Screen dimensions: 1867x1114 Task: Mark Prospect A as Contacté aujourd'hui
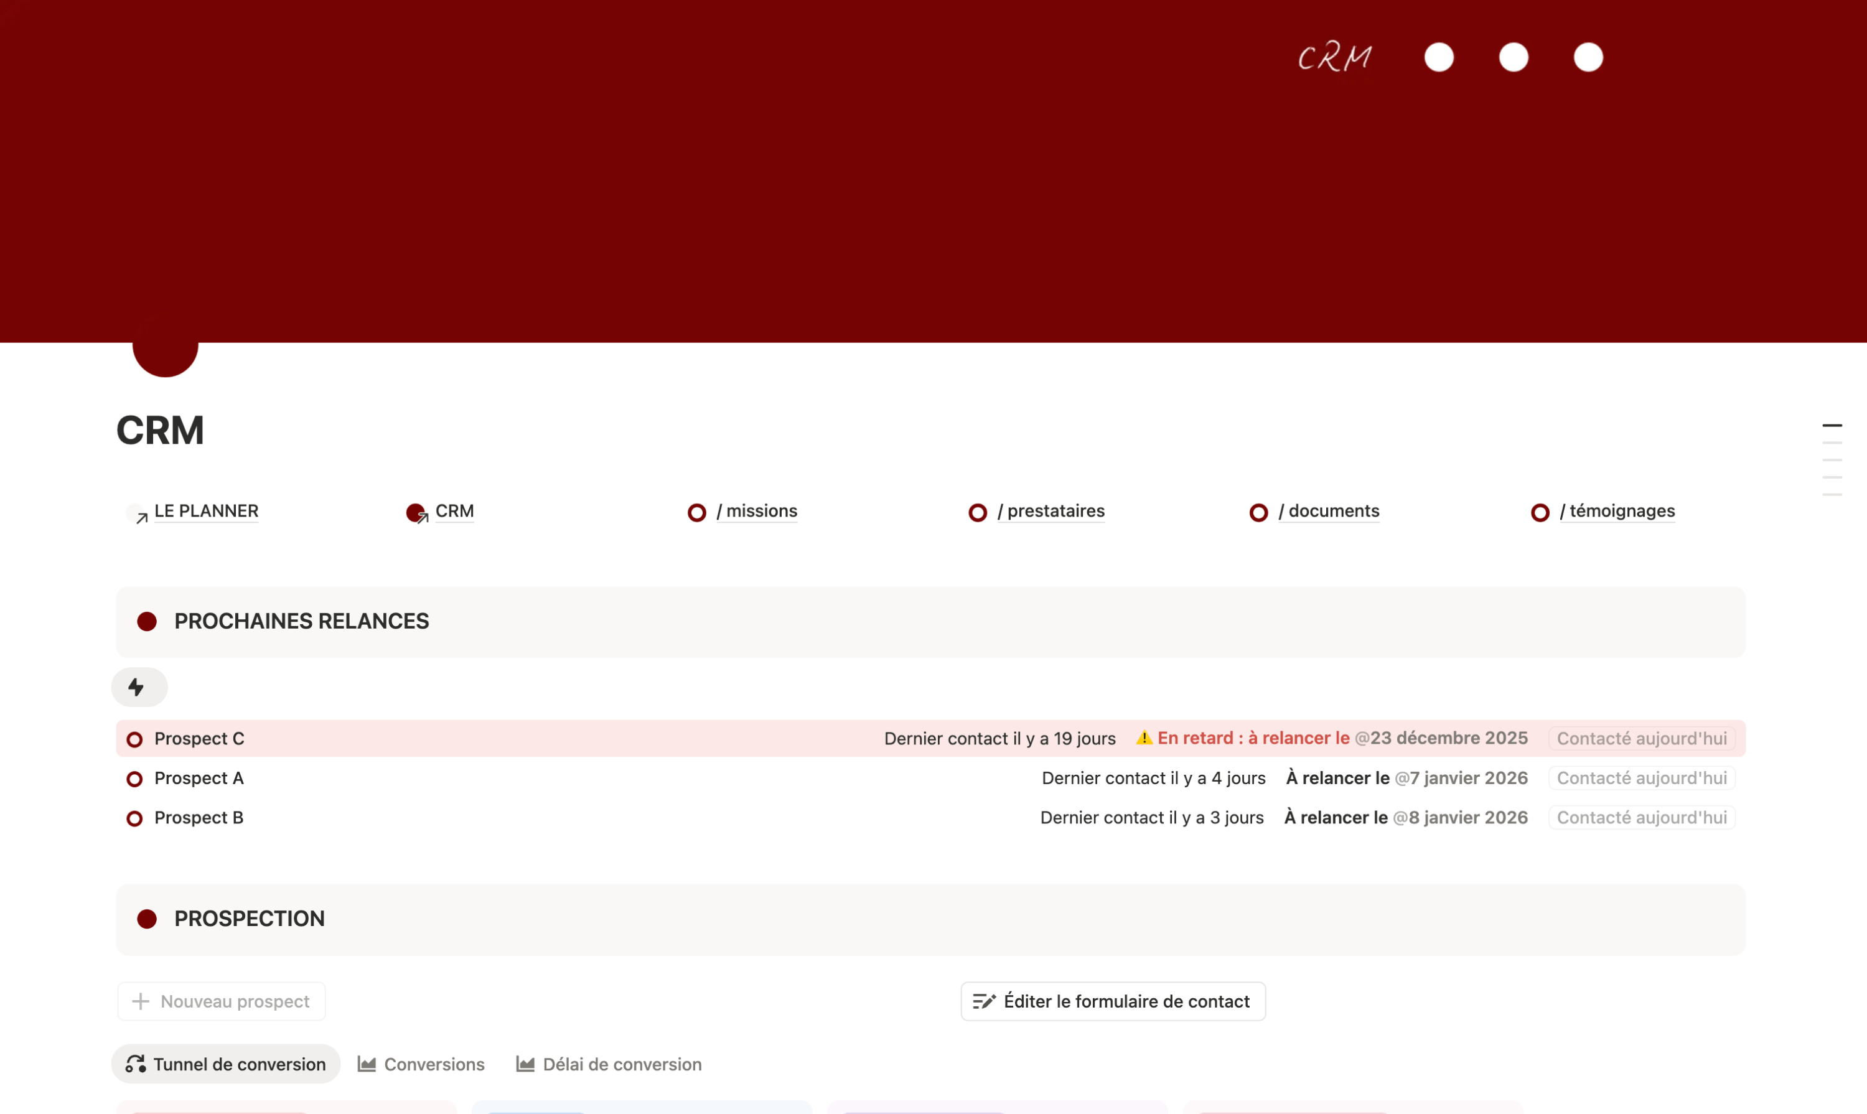(1641, 779)
